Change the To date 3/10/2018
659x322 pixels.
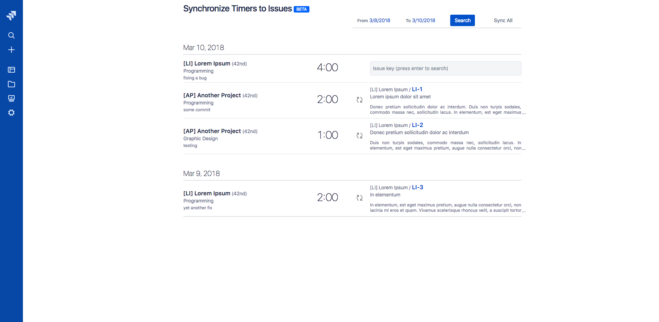(x=423, y=20)
